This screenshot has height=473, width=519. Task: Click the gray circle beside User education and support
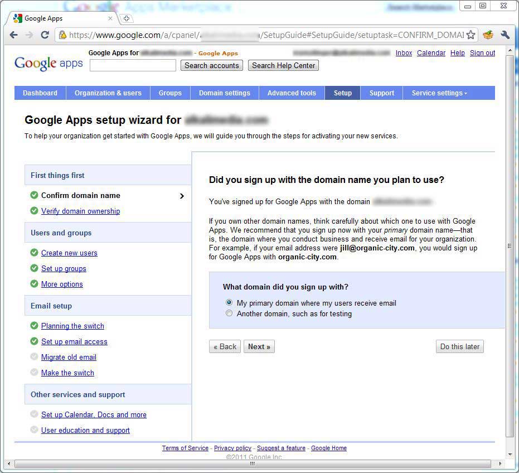tap(34, 429)
